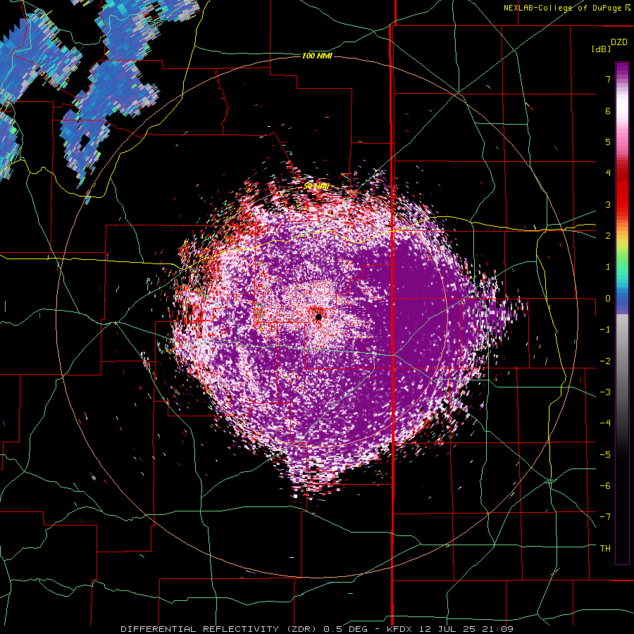Click the -6 value on the dB scale

605,486
